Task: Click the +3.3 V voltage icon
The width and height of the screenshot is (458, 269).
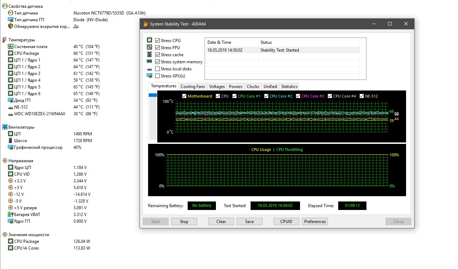Action: [x=11, y=181]
